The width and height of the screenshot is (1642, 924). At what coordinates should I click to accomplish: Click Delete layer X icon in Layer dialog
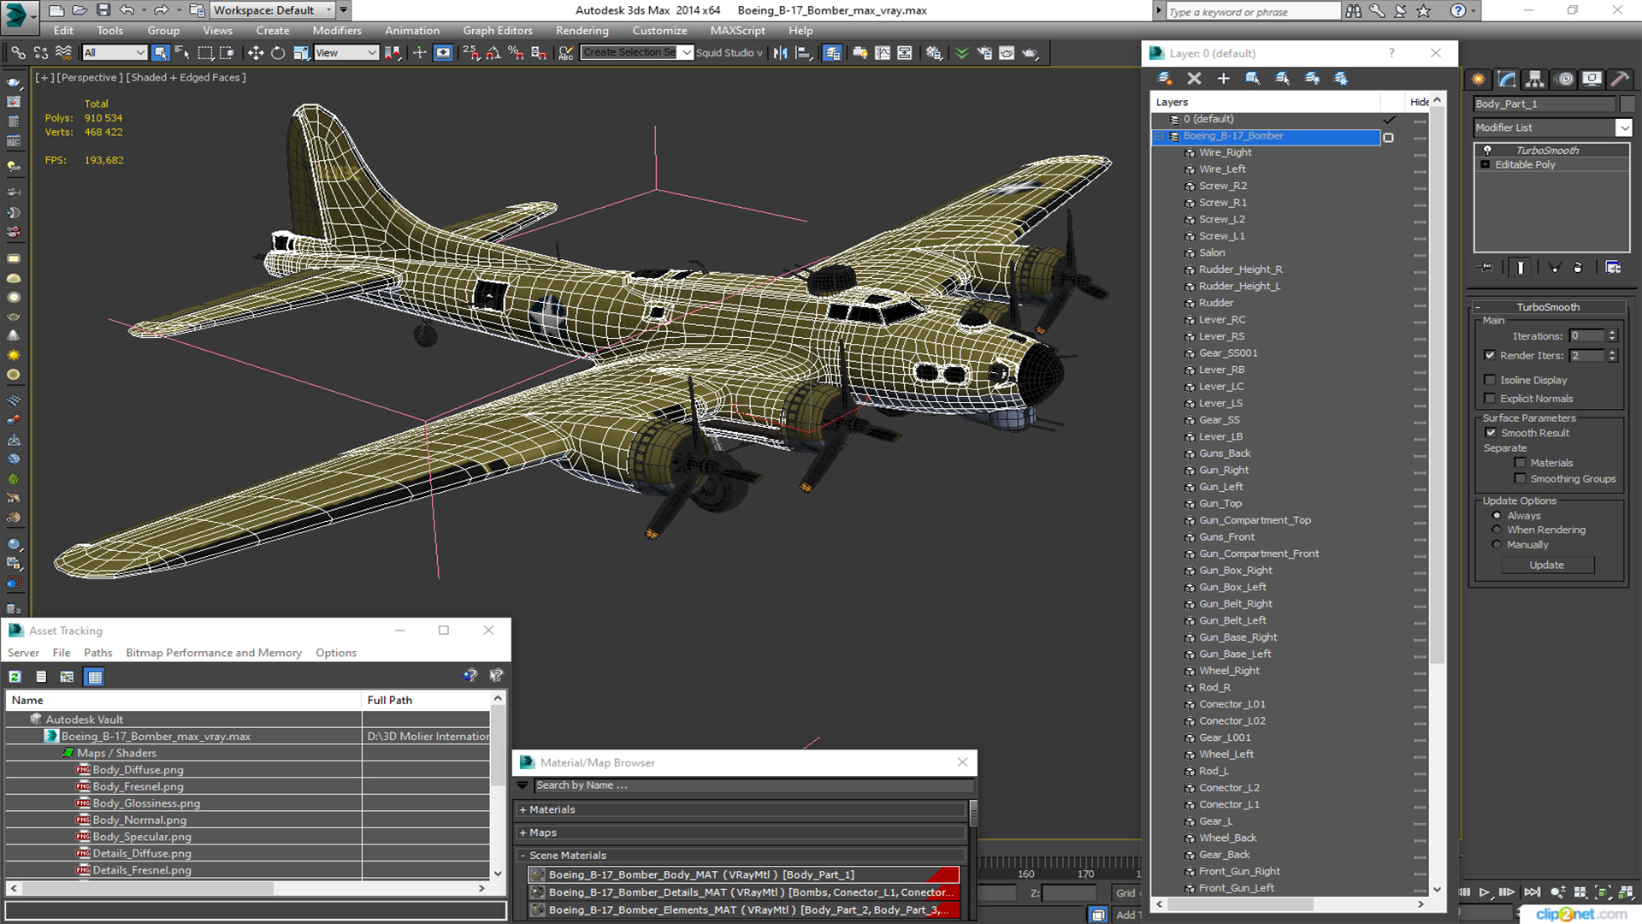(1195, 78)
